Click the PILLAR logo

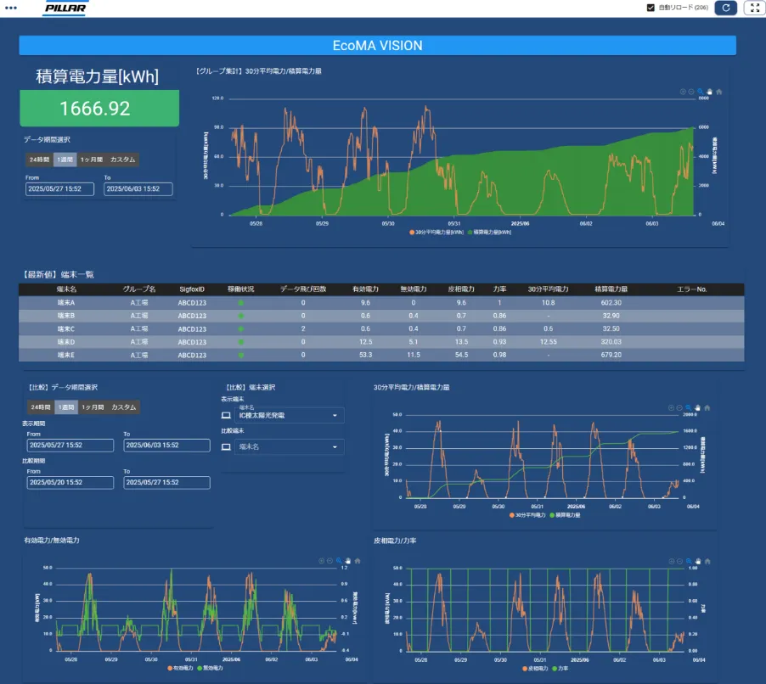click(x=65, y=8)
